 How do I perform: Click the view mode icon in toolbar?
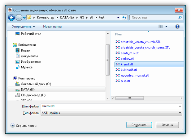click(x=161, y=27)
